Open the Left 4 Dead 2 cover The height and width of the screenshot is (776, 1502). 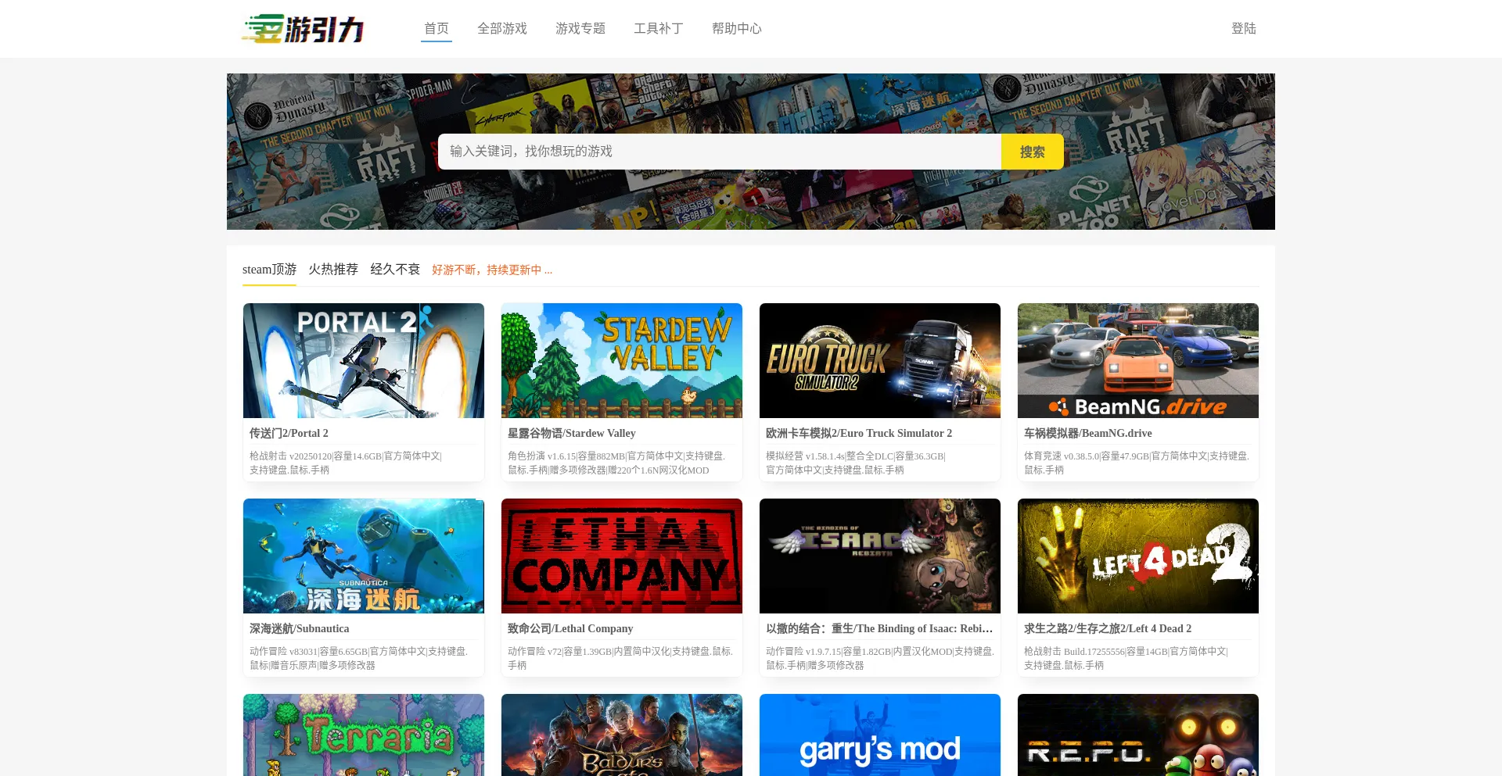click(1138, 556)
